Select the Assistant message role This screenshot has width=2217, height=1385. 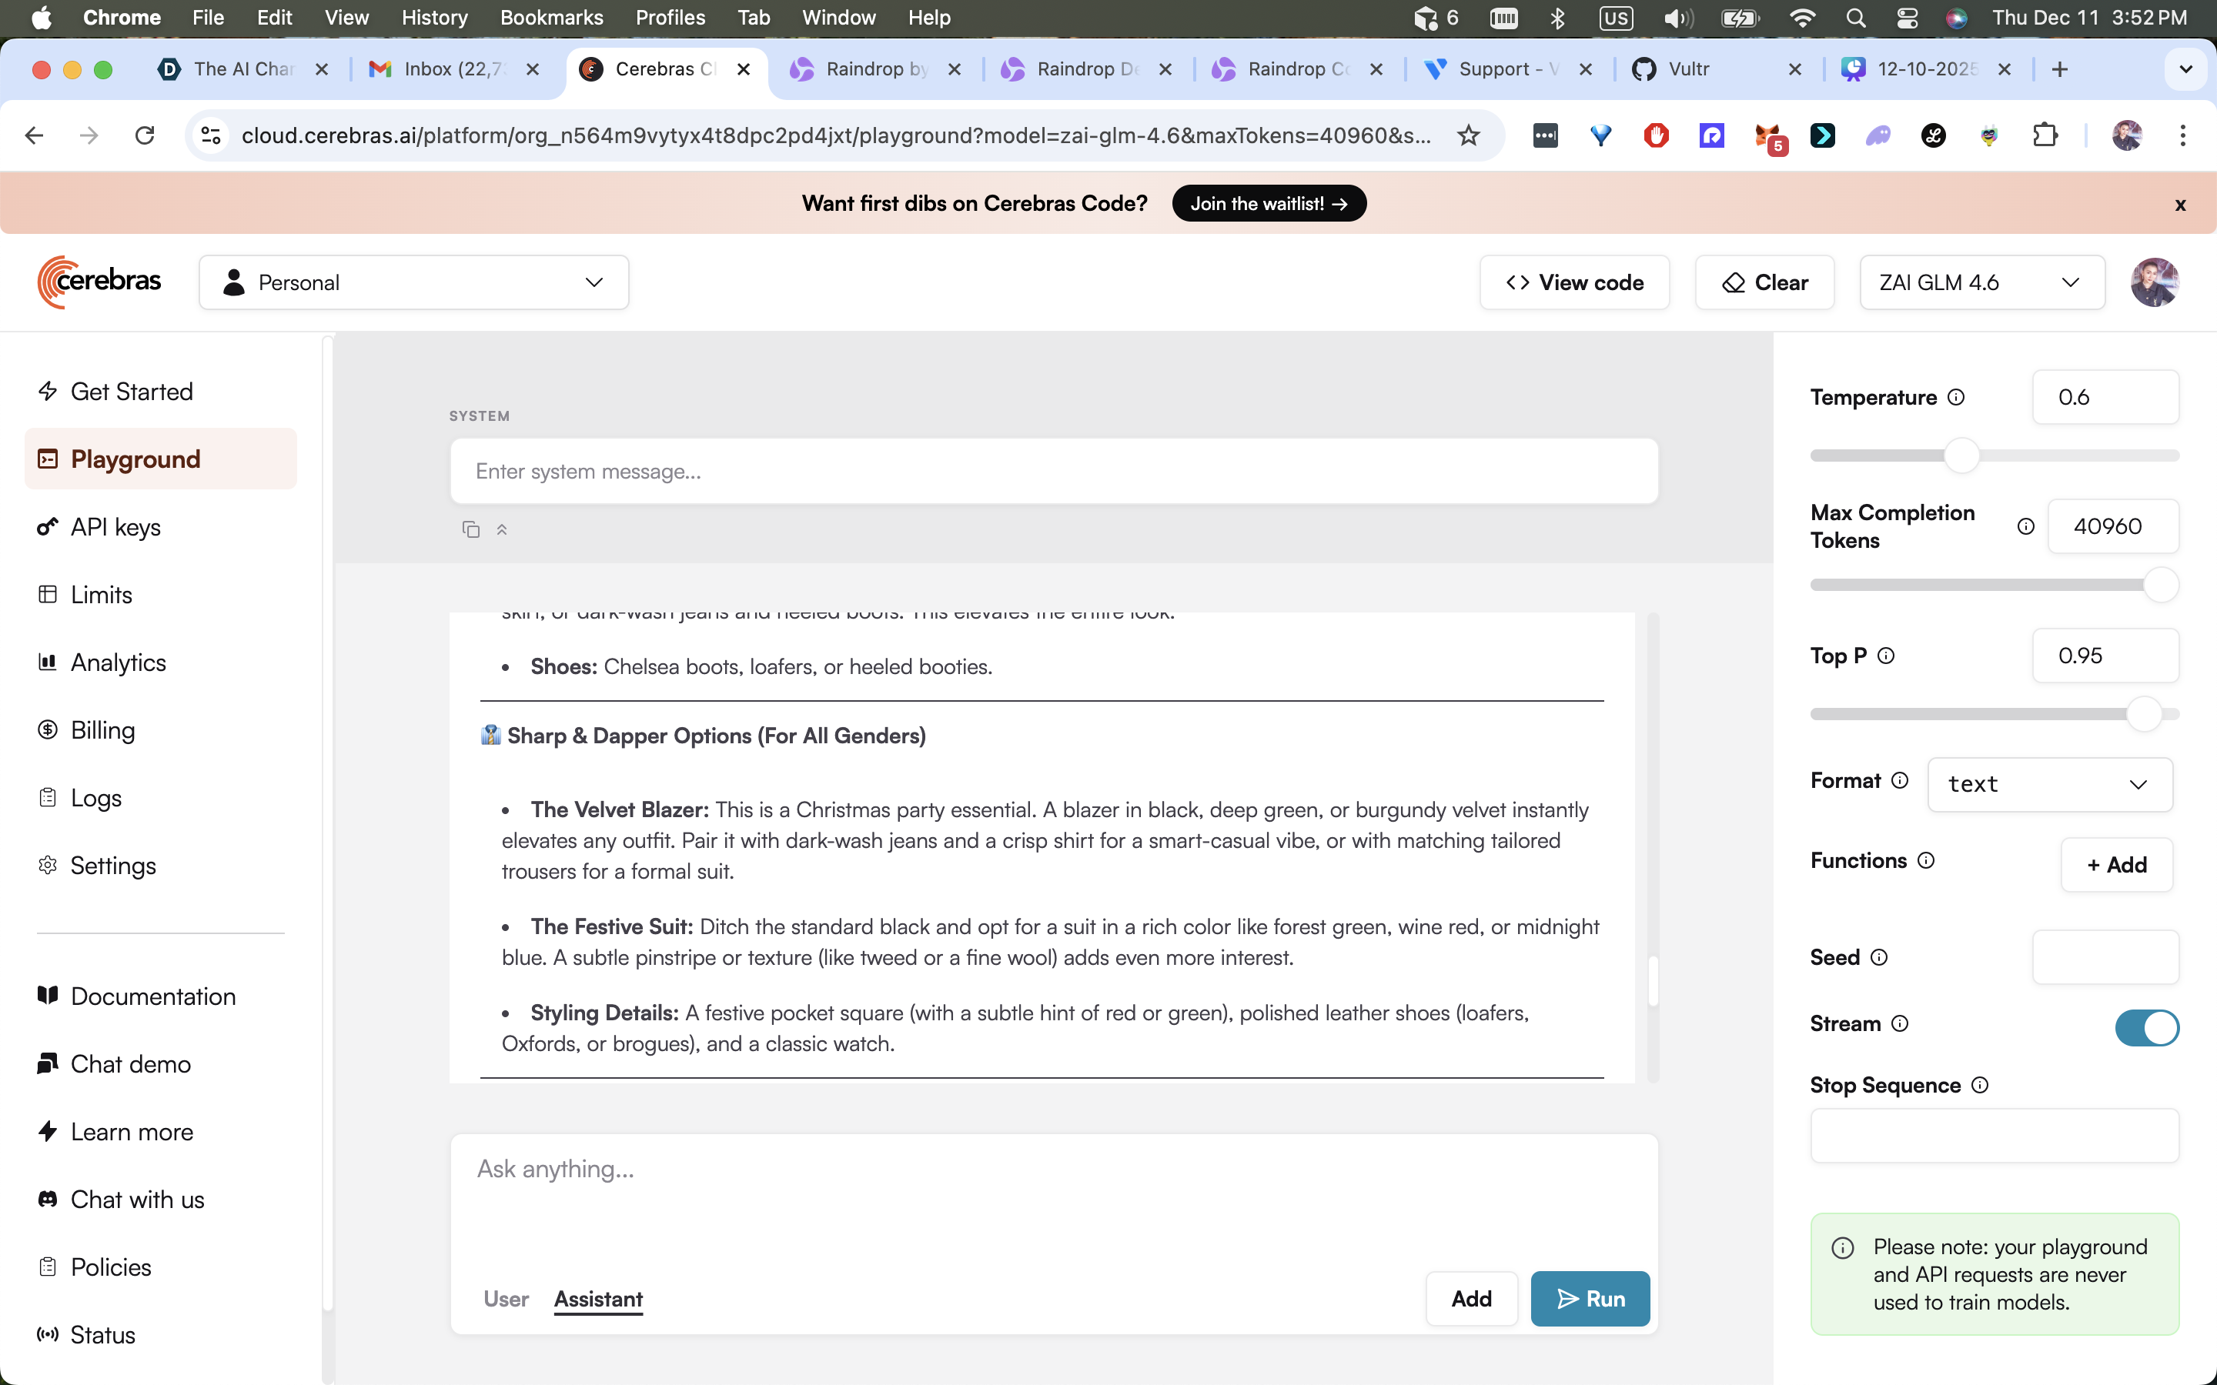point(598,1299)
